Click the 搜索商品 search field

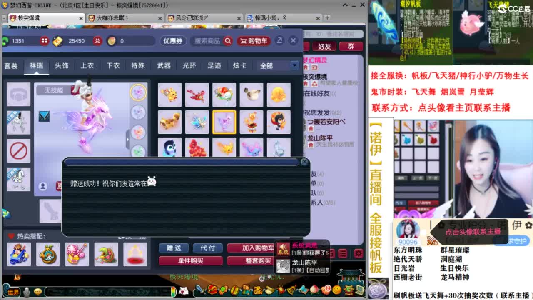click(207, 41)
